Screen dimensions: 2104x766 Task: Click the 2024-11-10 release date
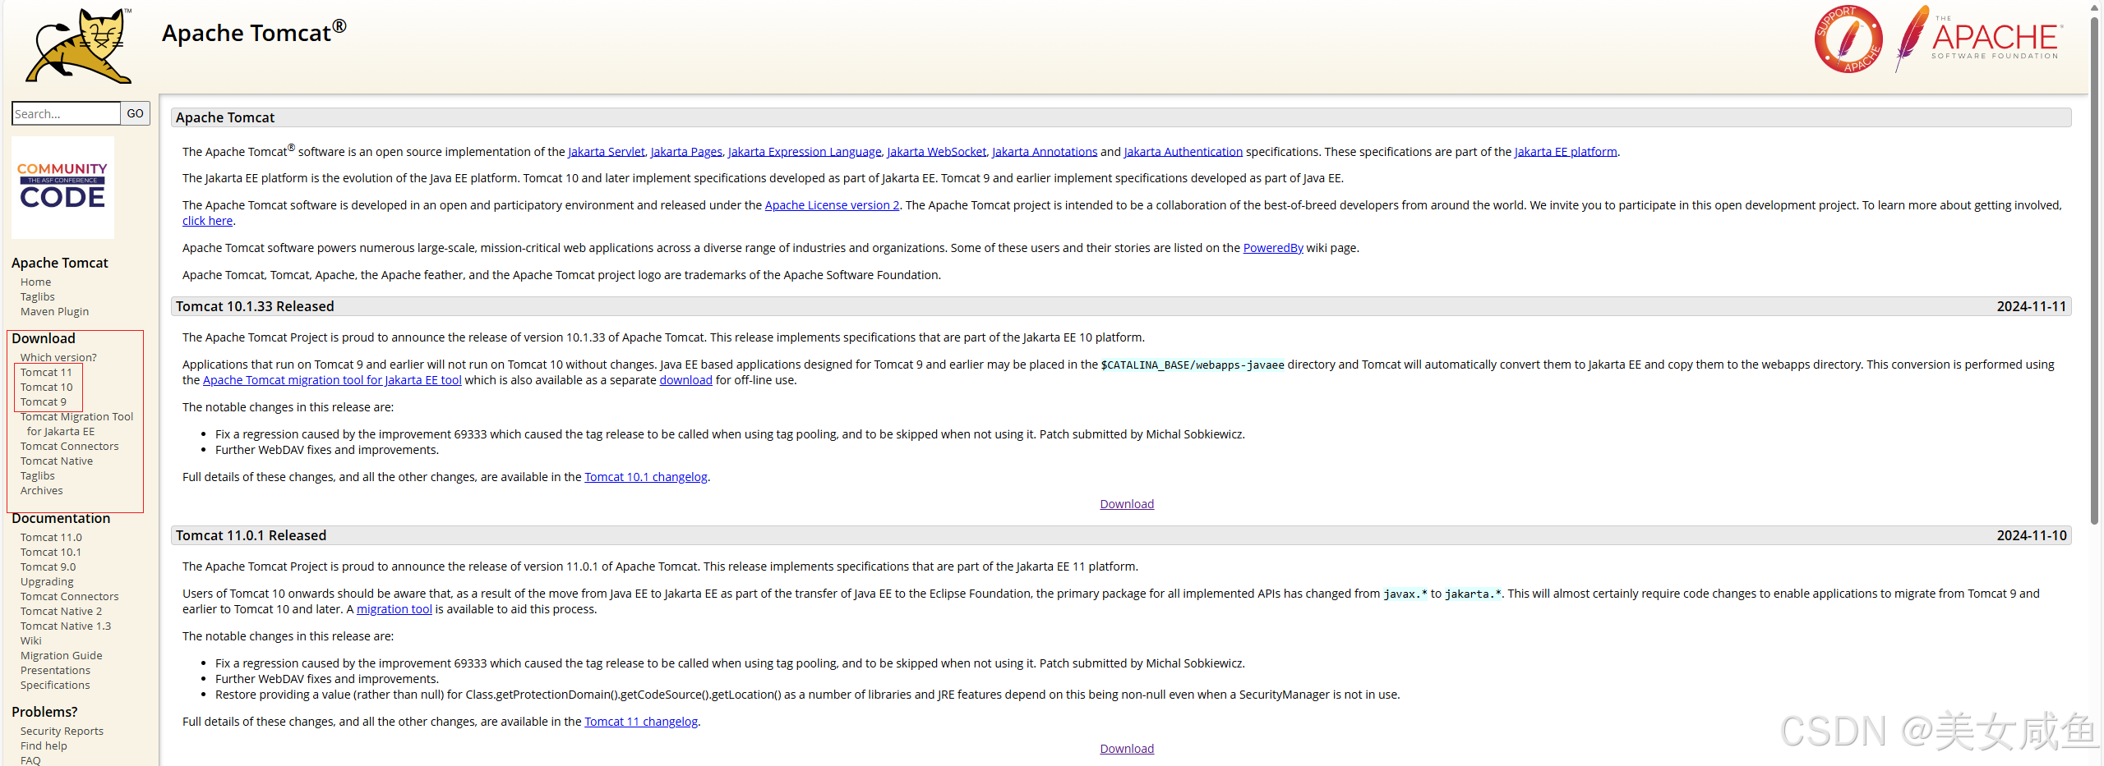click(x=2031, y=535)
